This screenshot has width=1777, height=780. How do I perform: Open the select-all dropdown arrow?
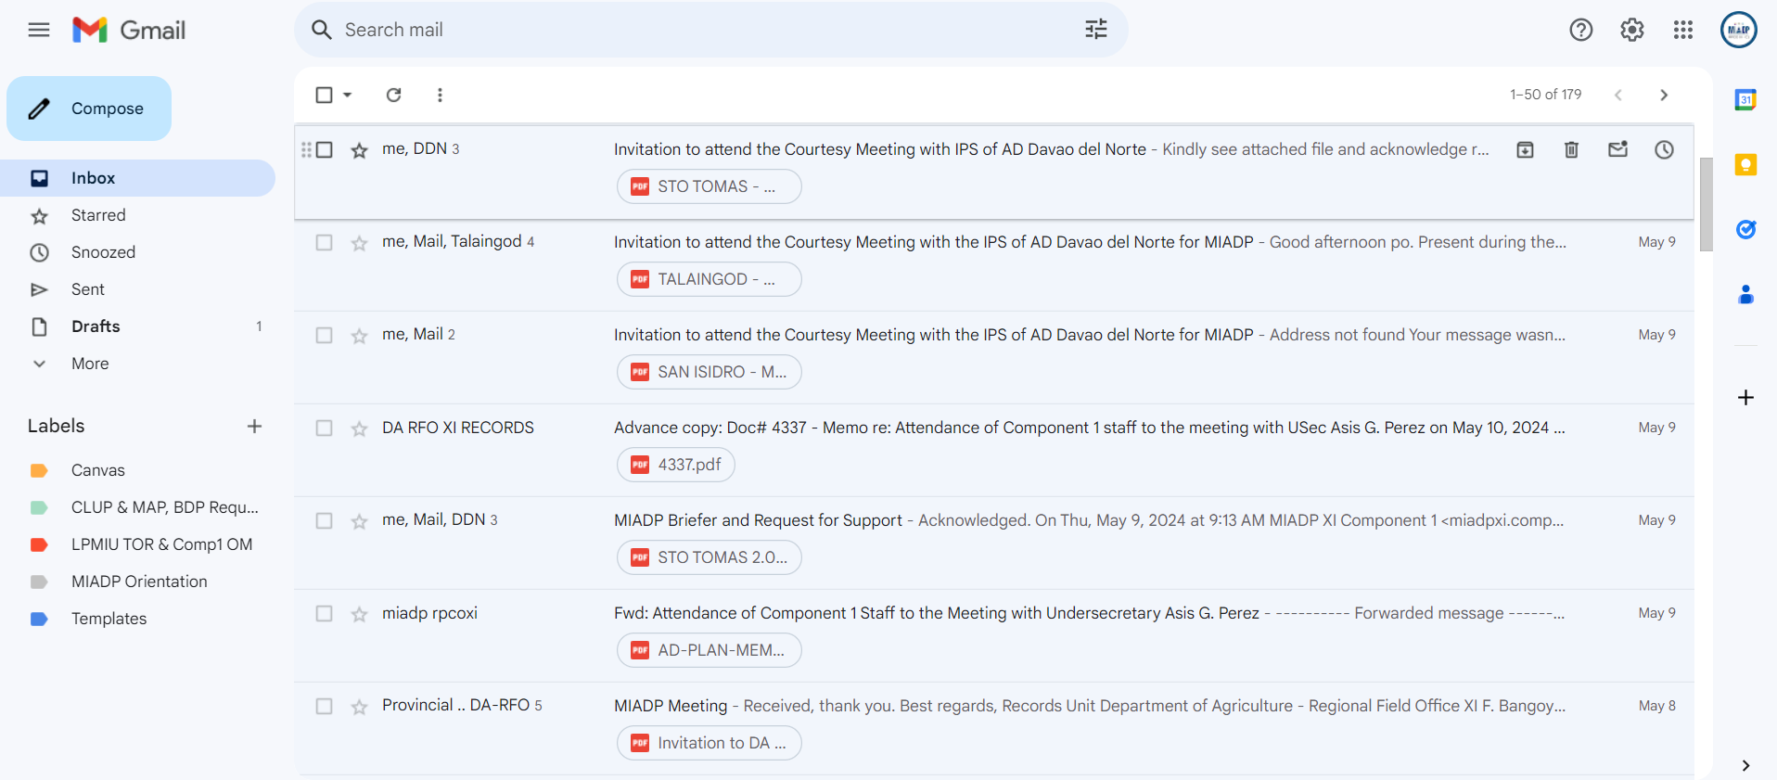[348, 95]
